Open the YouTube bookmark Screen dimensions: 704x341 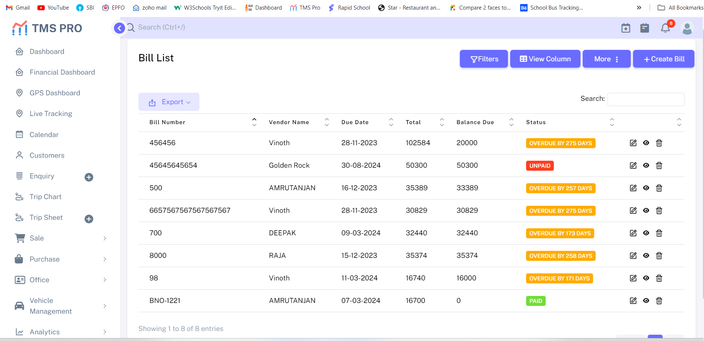click(x=53, y=8)
